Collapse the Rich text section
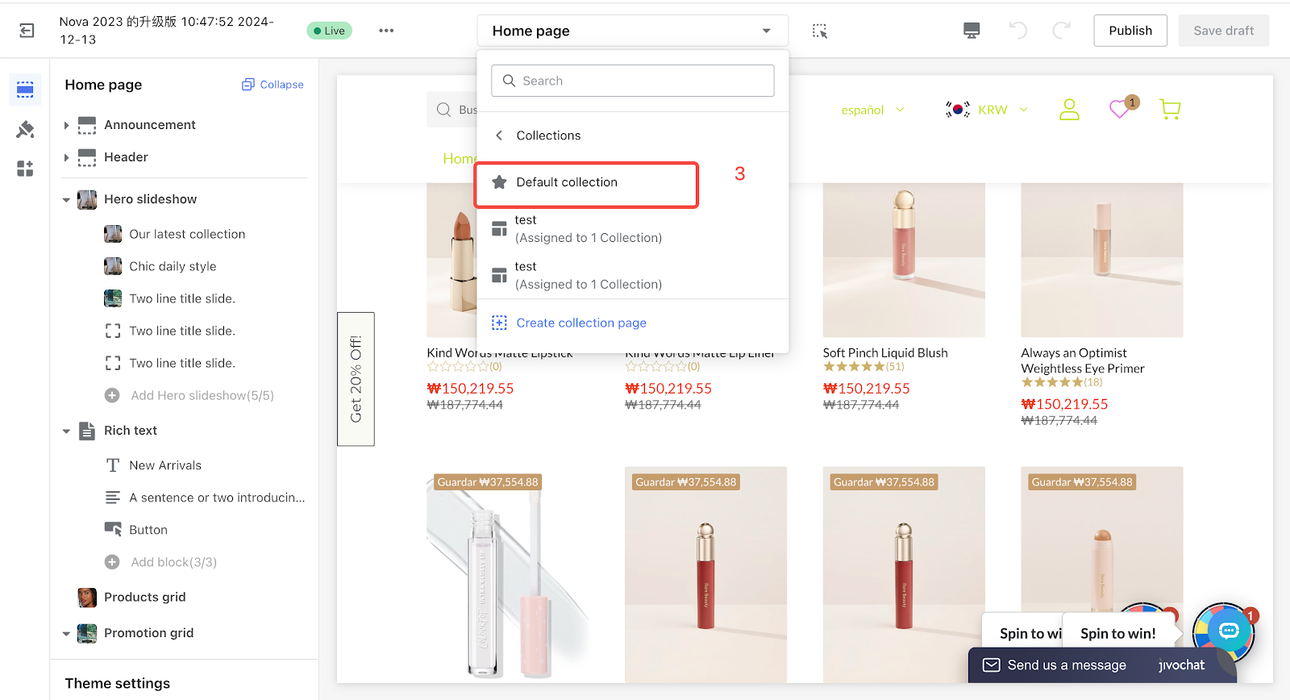The image size is (1290, 700). (66, 431)
